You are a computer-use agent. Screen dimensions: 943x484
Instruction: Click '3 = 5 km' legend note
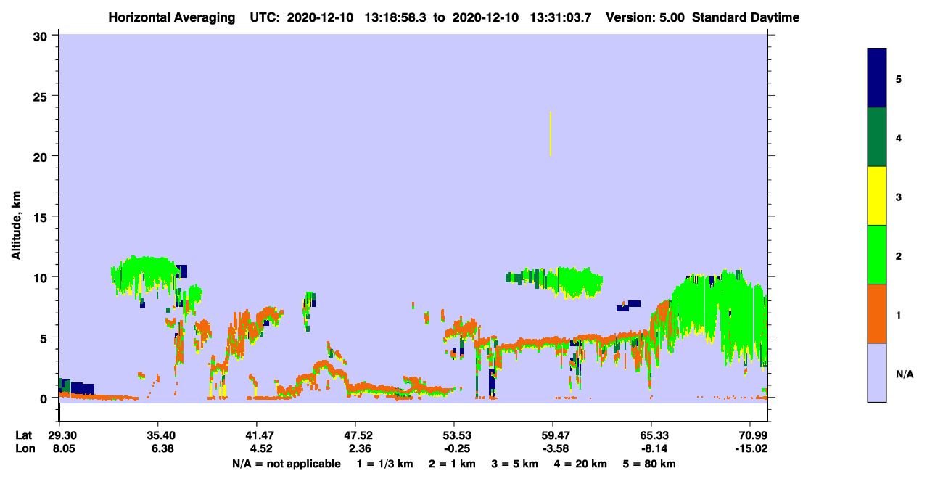514,464
